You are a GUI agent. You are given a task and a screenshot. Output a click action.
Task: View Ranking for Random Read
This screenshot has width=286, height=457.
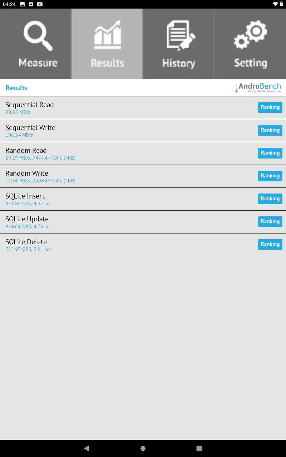(x=270, y=153)
